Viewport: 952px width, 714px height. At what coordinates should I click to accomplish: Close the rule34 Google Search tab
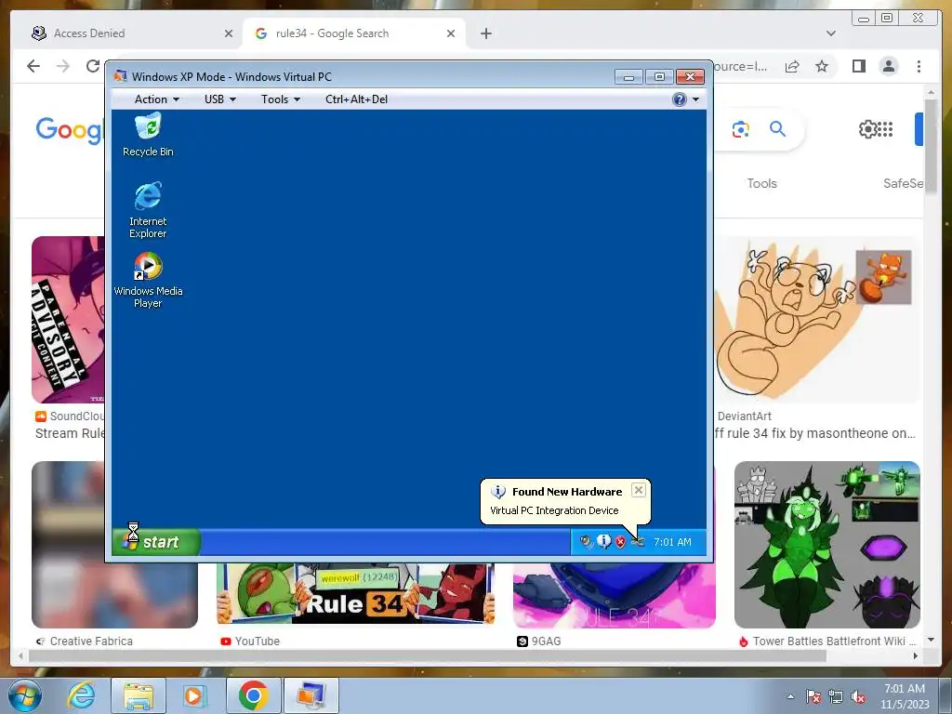pos(451,33)
